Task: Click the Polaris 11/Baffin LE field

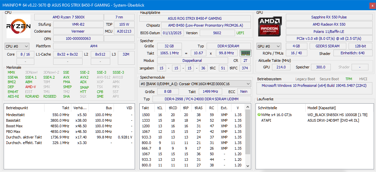Action: click(x=329, y=32)
